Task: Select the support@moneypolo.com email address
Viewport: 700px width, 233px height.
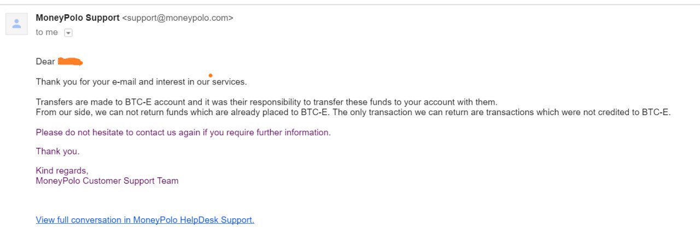Action: point(178,18)
